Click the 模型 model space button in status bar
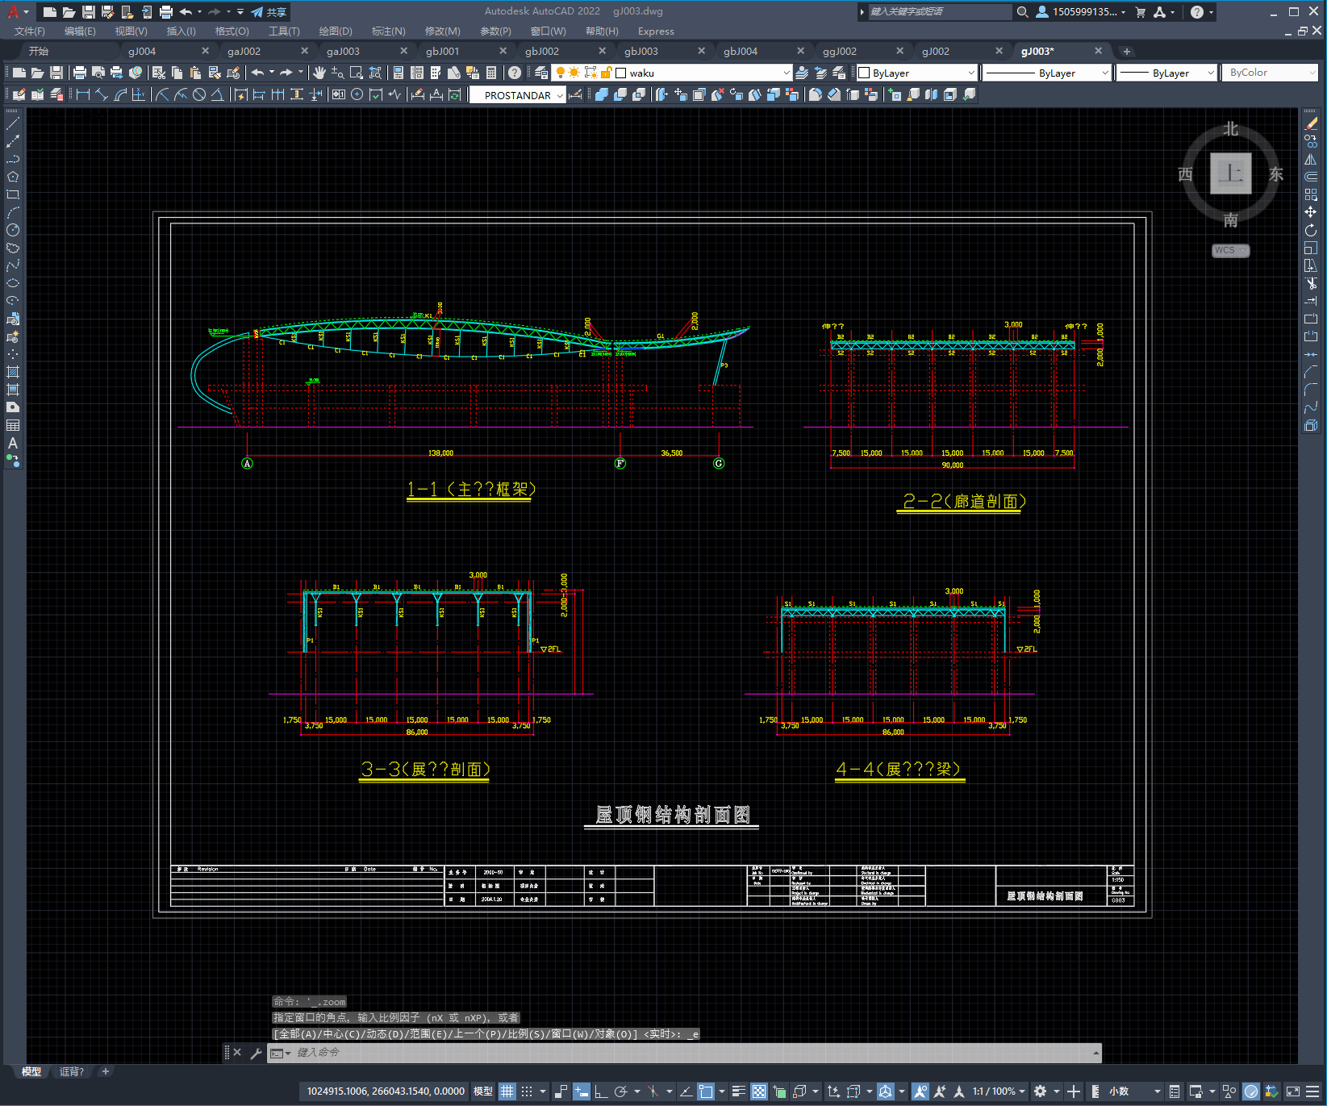The height and width of the screenshot is (1106, 1327). (x=483, y=1091)
